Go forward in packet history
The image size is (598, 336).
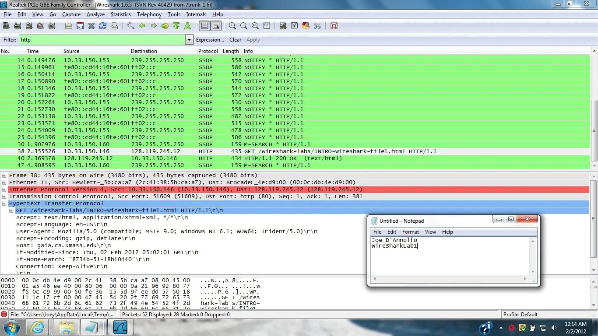pos(154,26)
